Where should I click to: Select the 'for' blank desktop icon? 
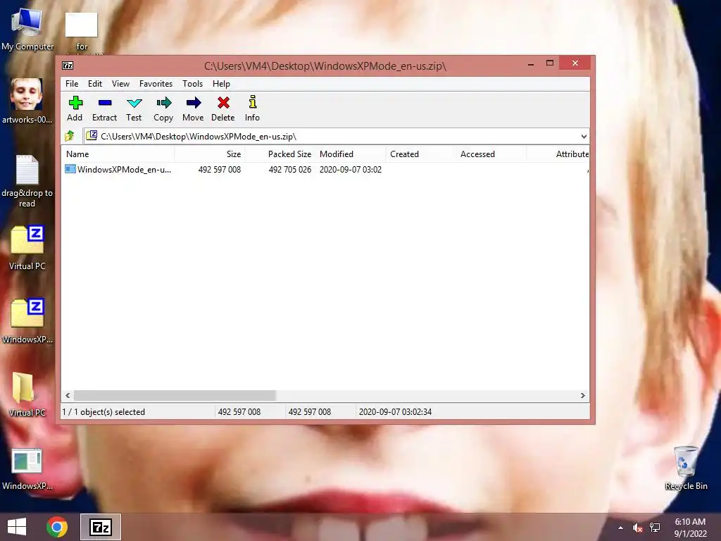coord(82,31)
